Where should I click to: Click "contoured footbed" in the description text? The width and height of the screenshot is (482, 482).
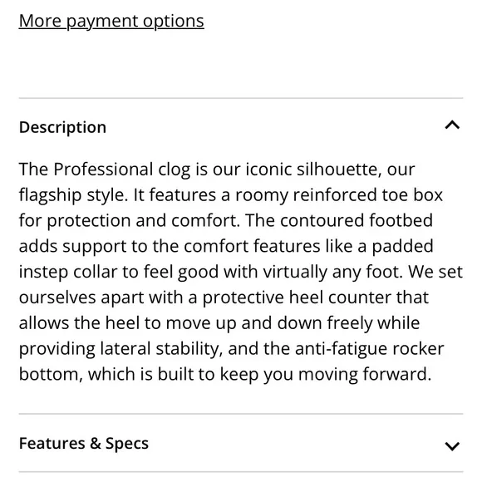pyautogui.click(x=357, y=220)
